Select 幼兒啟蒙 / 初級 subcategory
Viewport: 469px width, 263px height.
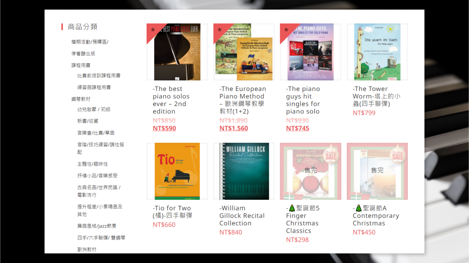[x=94, y=109]
